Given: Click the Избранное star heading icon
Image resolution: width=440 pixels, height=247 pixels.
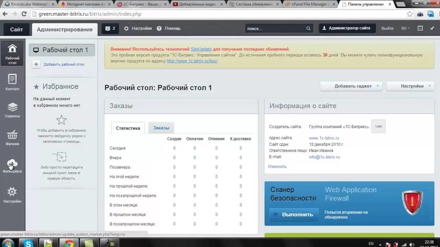Looking at the screenshot, I should pyautogui.click(x=36, y=87).
